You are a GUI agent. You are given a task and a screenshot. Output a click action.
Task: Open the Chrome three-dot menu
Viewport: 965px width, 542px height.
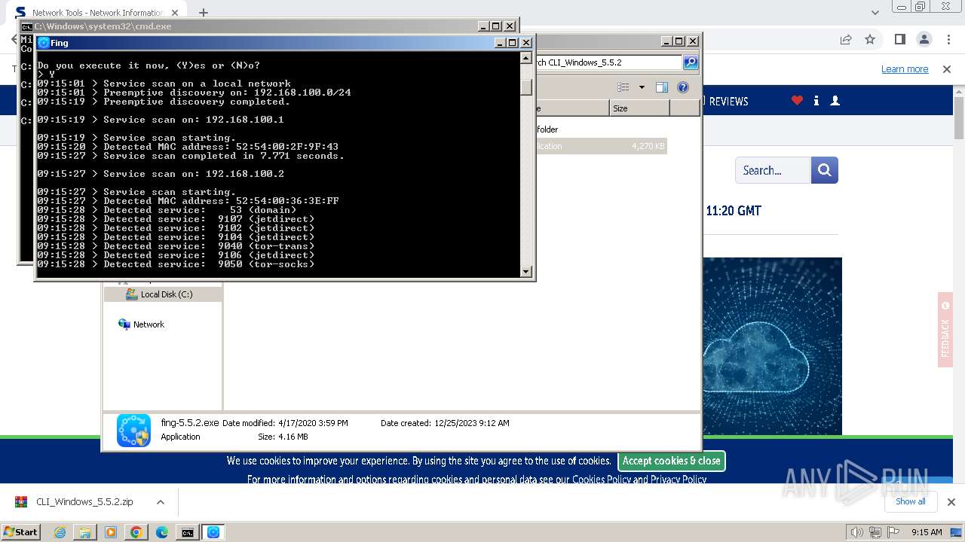pos(948,39)
